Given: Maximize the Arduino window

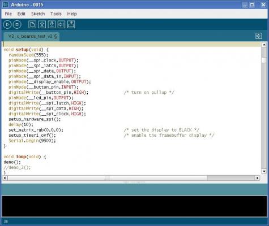Looking at the screenshot, I should (252, 5).
